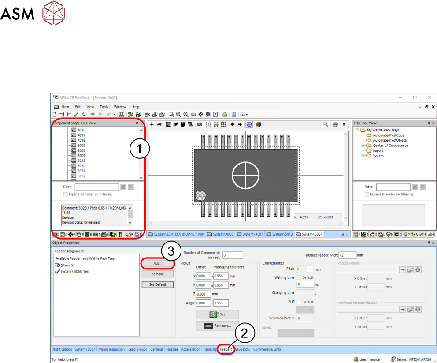
Task: Enable the PUP Default checkbox
Action: (299, 302)
